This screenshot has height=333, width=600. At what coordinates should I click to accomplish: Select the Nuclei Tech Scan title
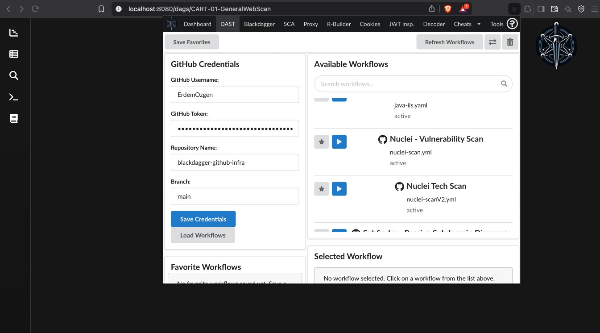click(436, 186)
